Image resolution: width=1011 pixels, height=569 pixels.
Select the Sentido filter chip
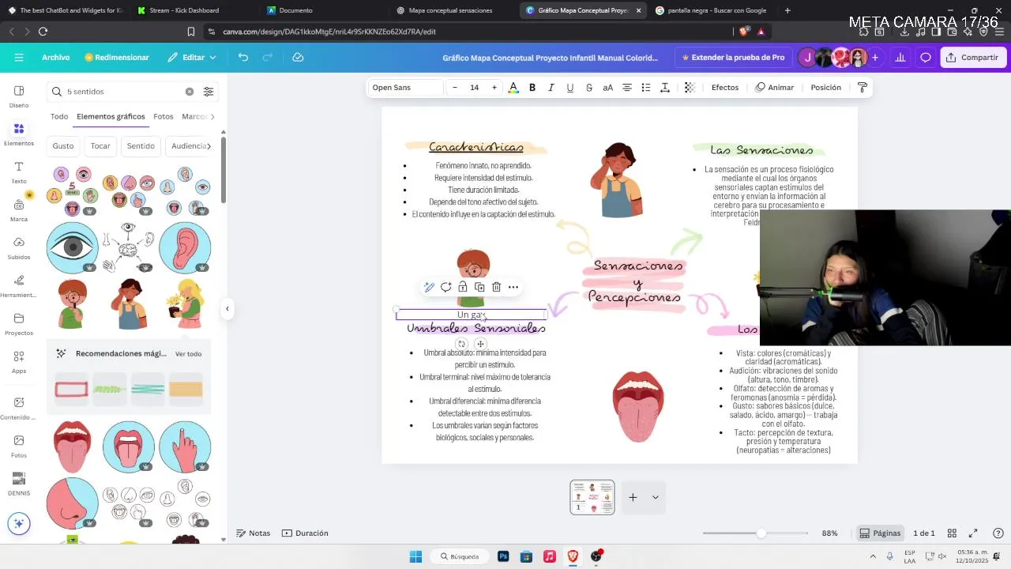click(x=141, y=146)
